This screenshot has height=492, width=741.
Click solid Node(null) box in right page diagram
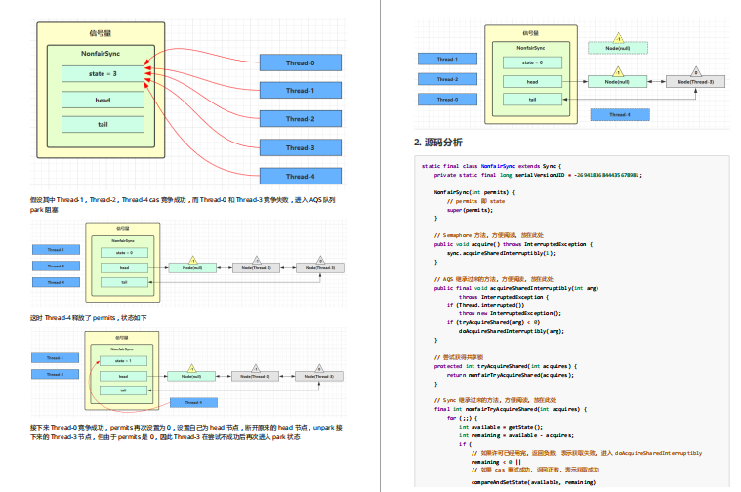617,82
